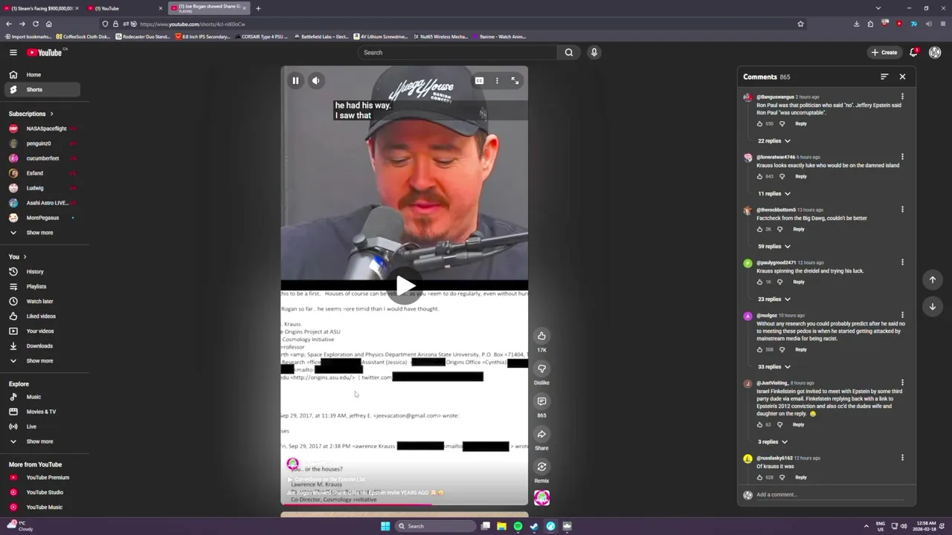Go to Home in the sidebar
Screen dimensions: 952x535
[x=42, y=74]
